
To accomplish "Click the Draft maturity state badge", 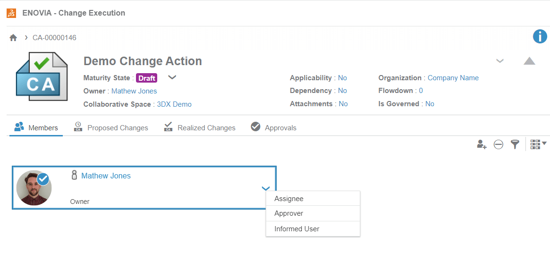I will [147, 78].
